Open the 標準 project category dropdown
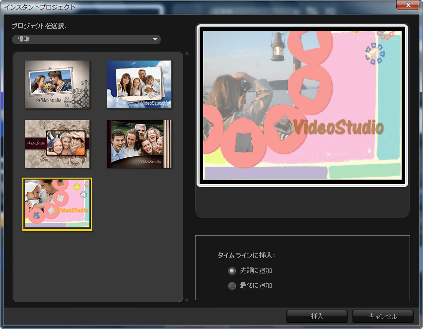 click(86, 39)
